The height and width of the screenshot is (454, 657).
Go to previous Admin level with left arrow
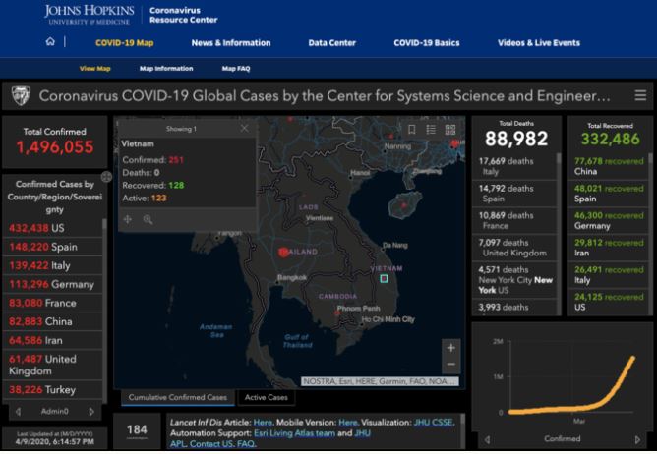16,411
